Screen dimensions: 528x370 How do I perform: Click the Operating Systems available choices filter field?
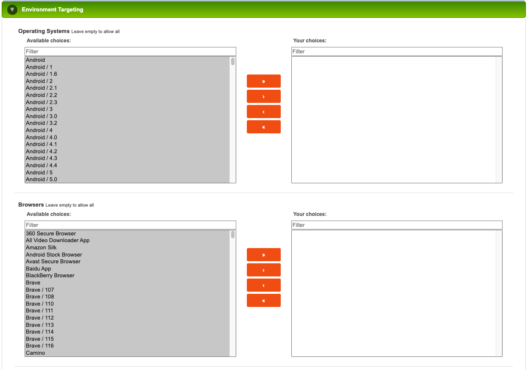click(130, 51)
